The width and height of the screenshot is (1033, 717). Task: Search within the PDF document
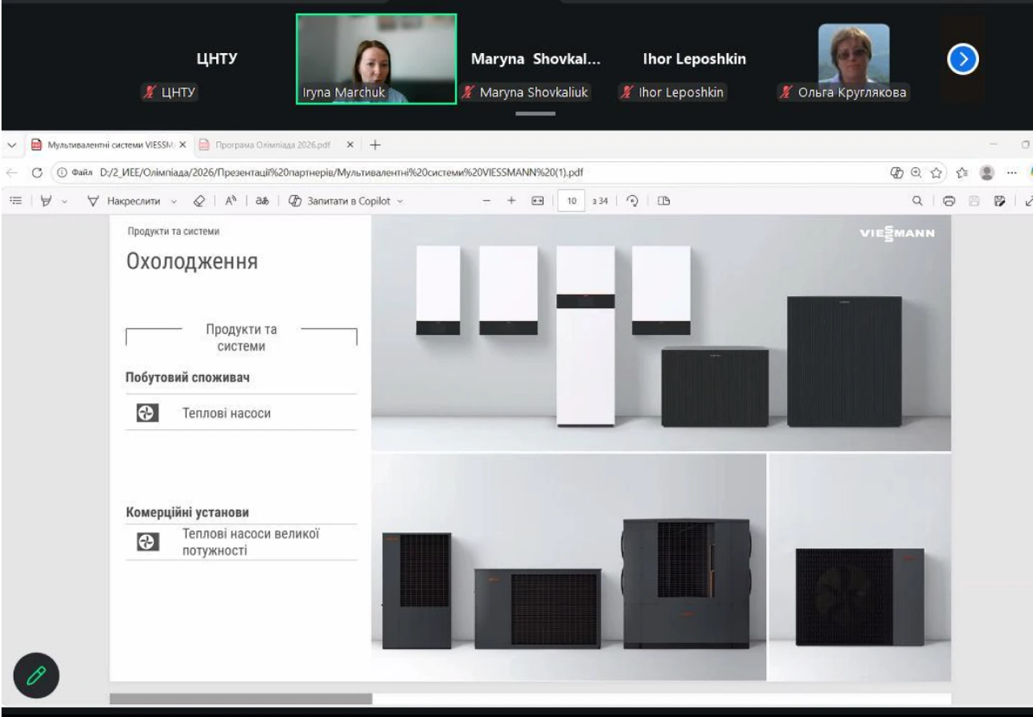point(917,201)
